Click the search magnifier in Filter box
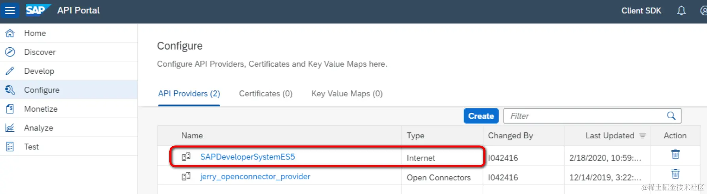This screenshot has height=194, width=707. (x=671, y=116)
